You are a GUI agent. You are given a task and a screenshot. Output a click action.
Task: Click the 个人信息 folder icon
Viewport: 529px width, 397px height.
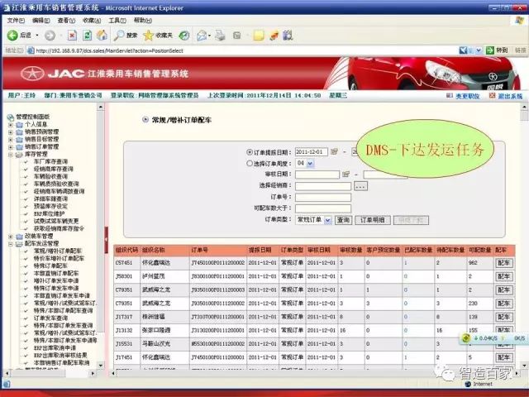[x=20, y=125]
